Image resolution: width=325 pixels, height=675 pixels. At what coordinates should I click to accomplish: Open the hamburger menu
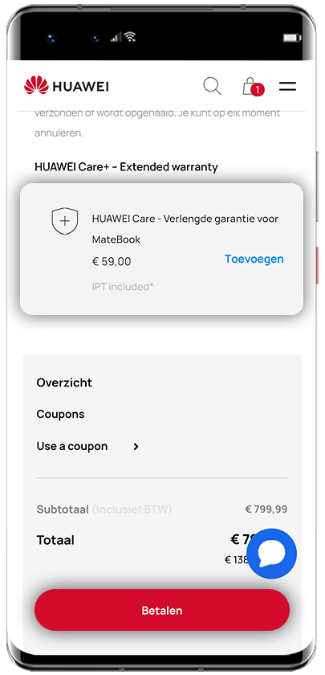[287, 86]
